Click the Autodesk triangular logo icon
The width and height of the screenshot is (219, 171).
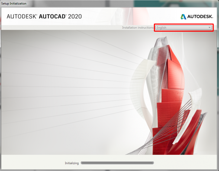point(183,16)
